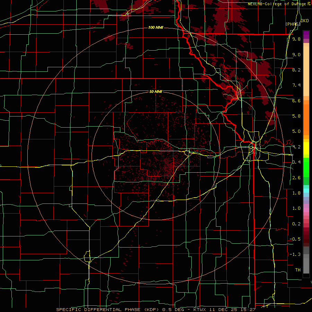Click the [PHAS] units label above color bar

tap(293, 24)
